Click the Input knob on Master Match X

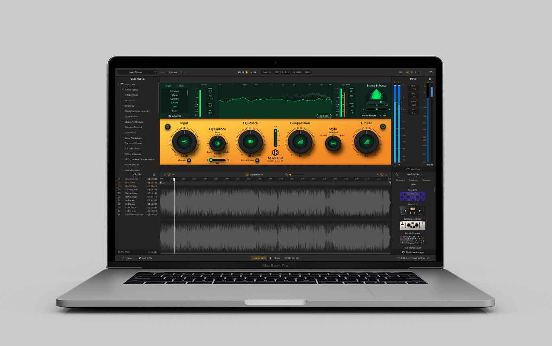(184, 141)
